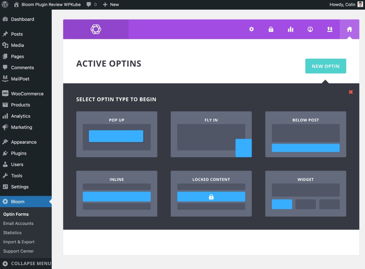This screenshot has height=269, width=365.
Task: Click the NEW OPTIN button
Action: pos(326,66)
